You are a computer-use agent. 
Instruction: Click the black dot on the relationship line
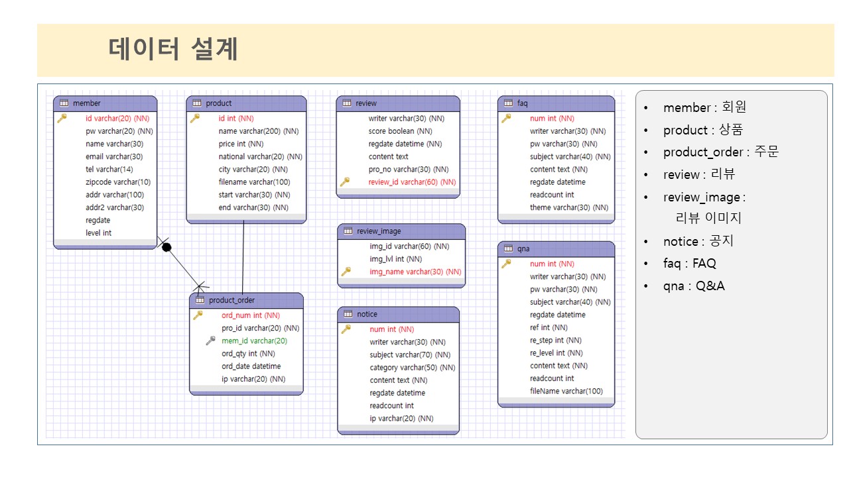(x=167, y=247)
